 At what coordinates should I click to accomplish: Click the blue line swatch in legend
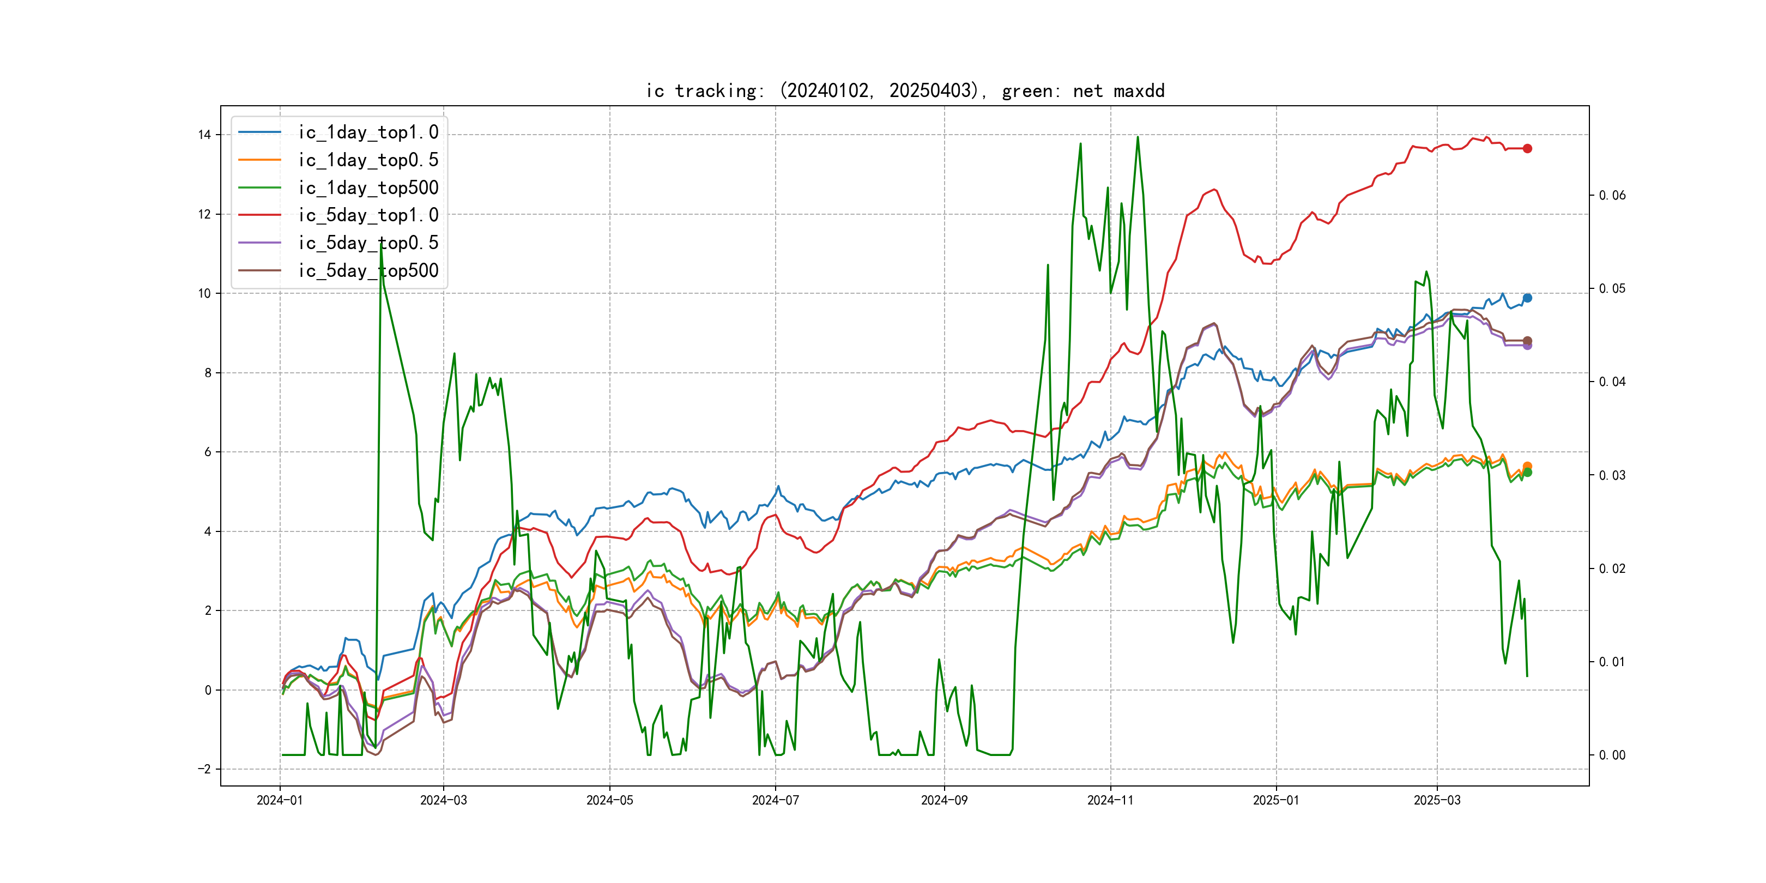point(260,132)
